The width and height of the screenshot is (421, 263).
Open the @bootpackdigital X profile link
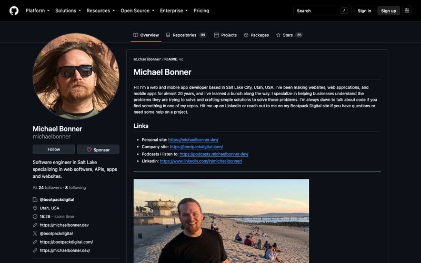pyautogui.click(x=56, y=234)
